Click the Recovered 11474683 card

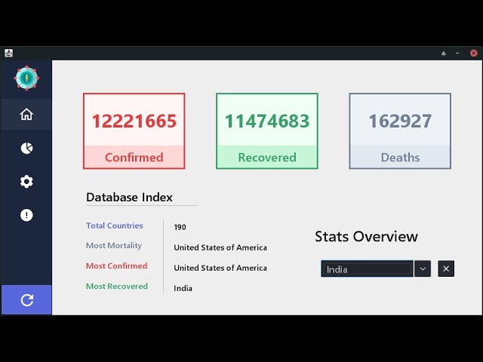click(267, 130)
